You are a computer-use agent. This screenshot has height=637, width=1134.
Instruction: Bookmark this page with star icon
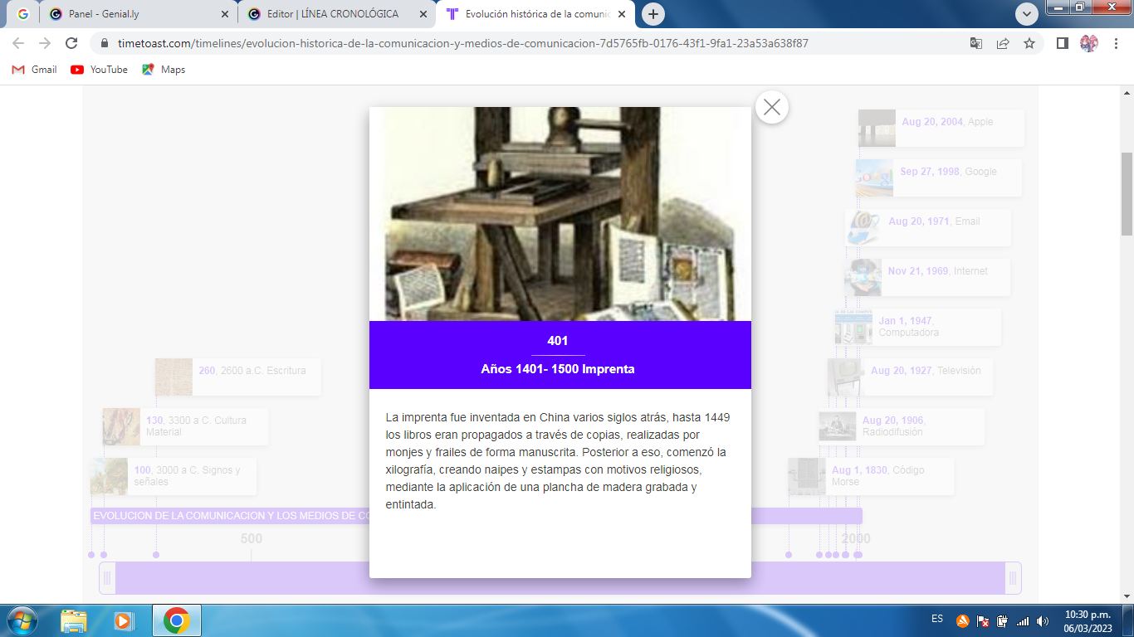1029,43
